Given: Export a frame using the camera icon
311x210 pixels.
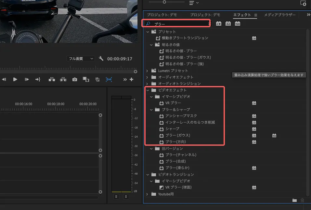Looking at the screenshot, I should pyautogui.click(x=74, y=79).
